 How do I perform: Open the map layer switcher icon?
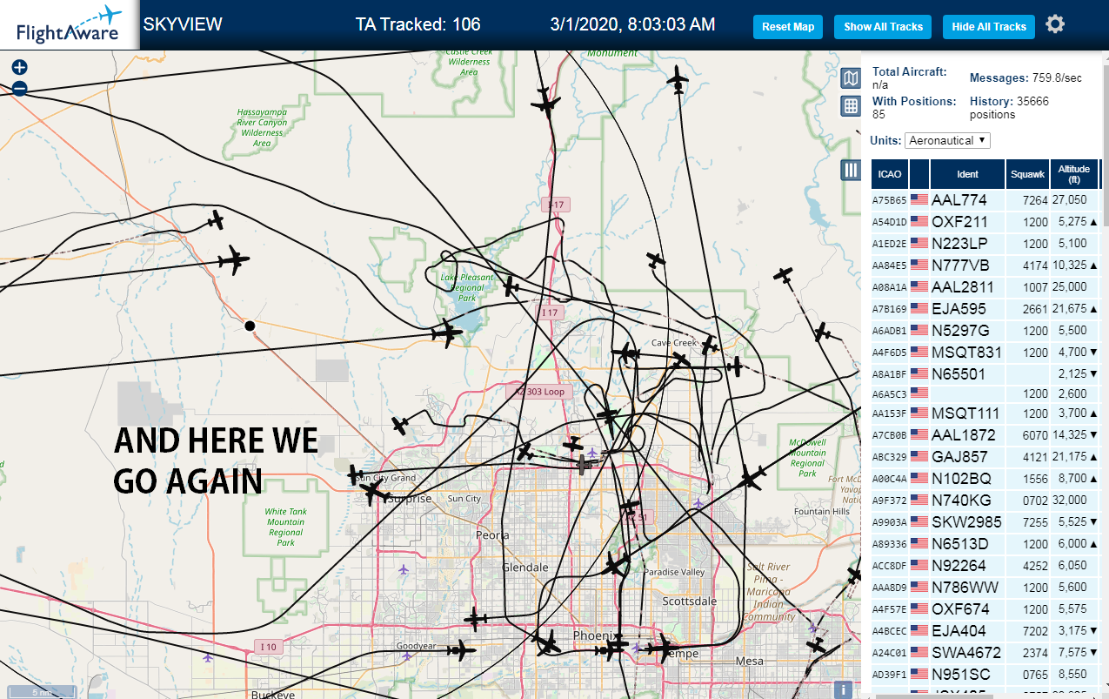(x=851, y=79)
